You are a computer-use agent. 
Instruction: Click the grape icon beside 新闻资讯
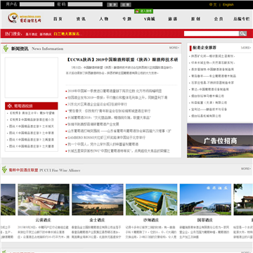tap(6, 48)
